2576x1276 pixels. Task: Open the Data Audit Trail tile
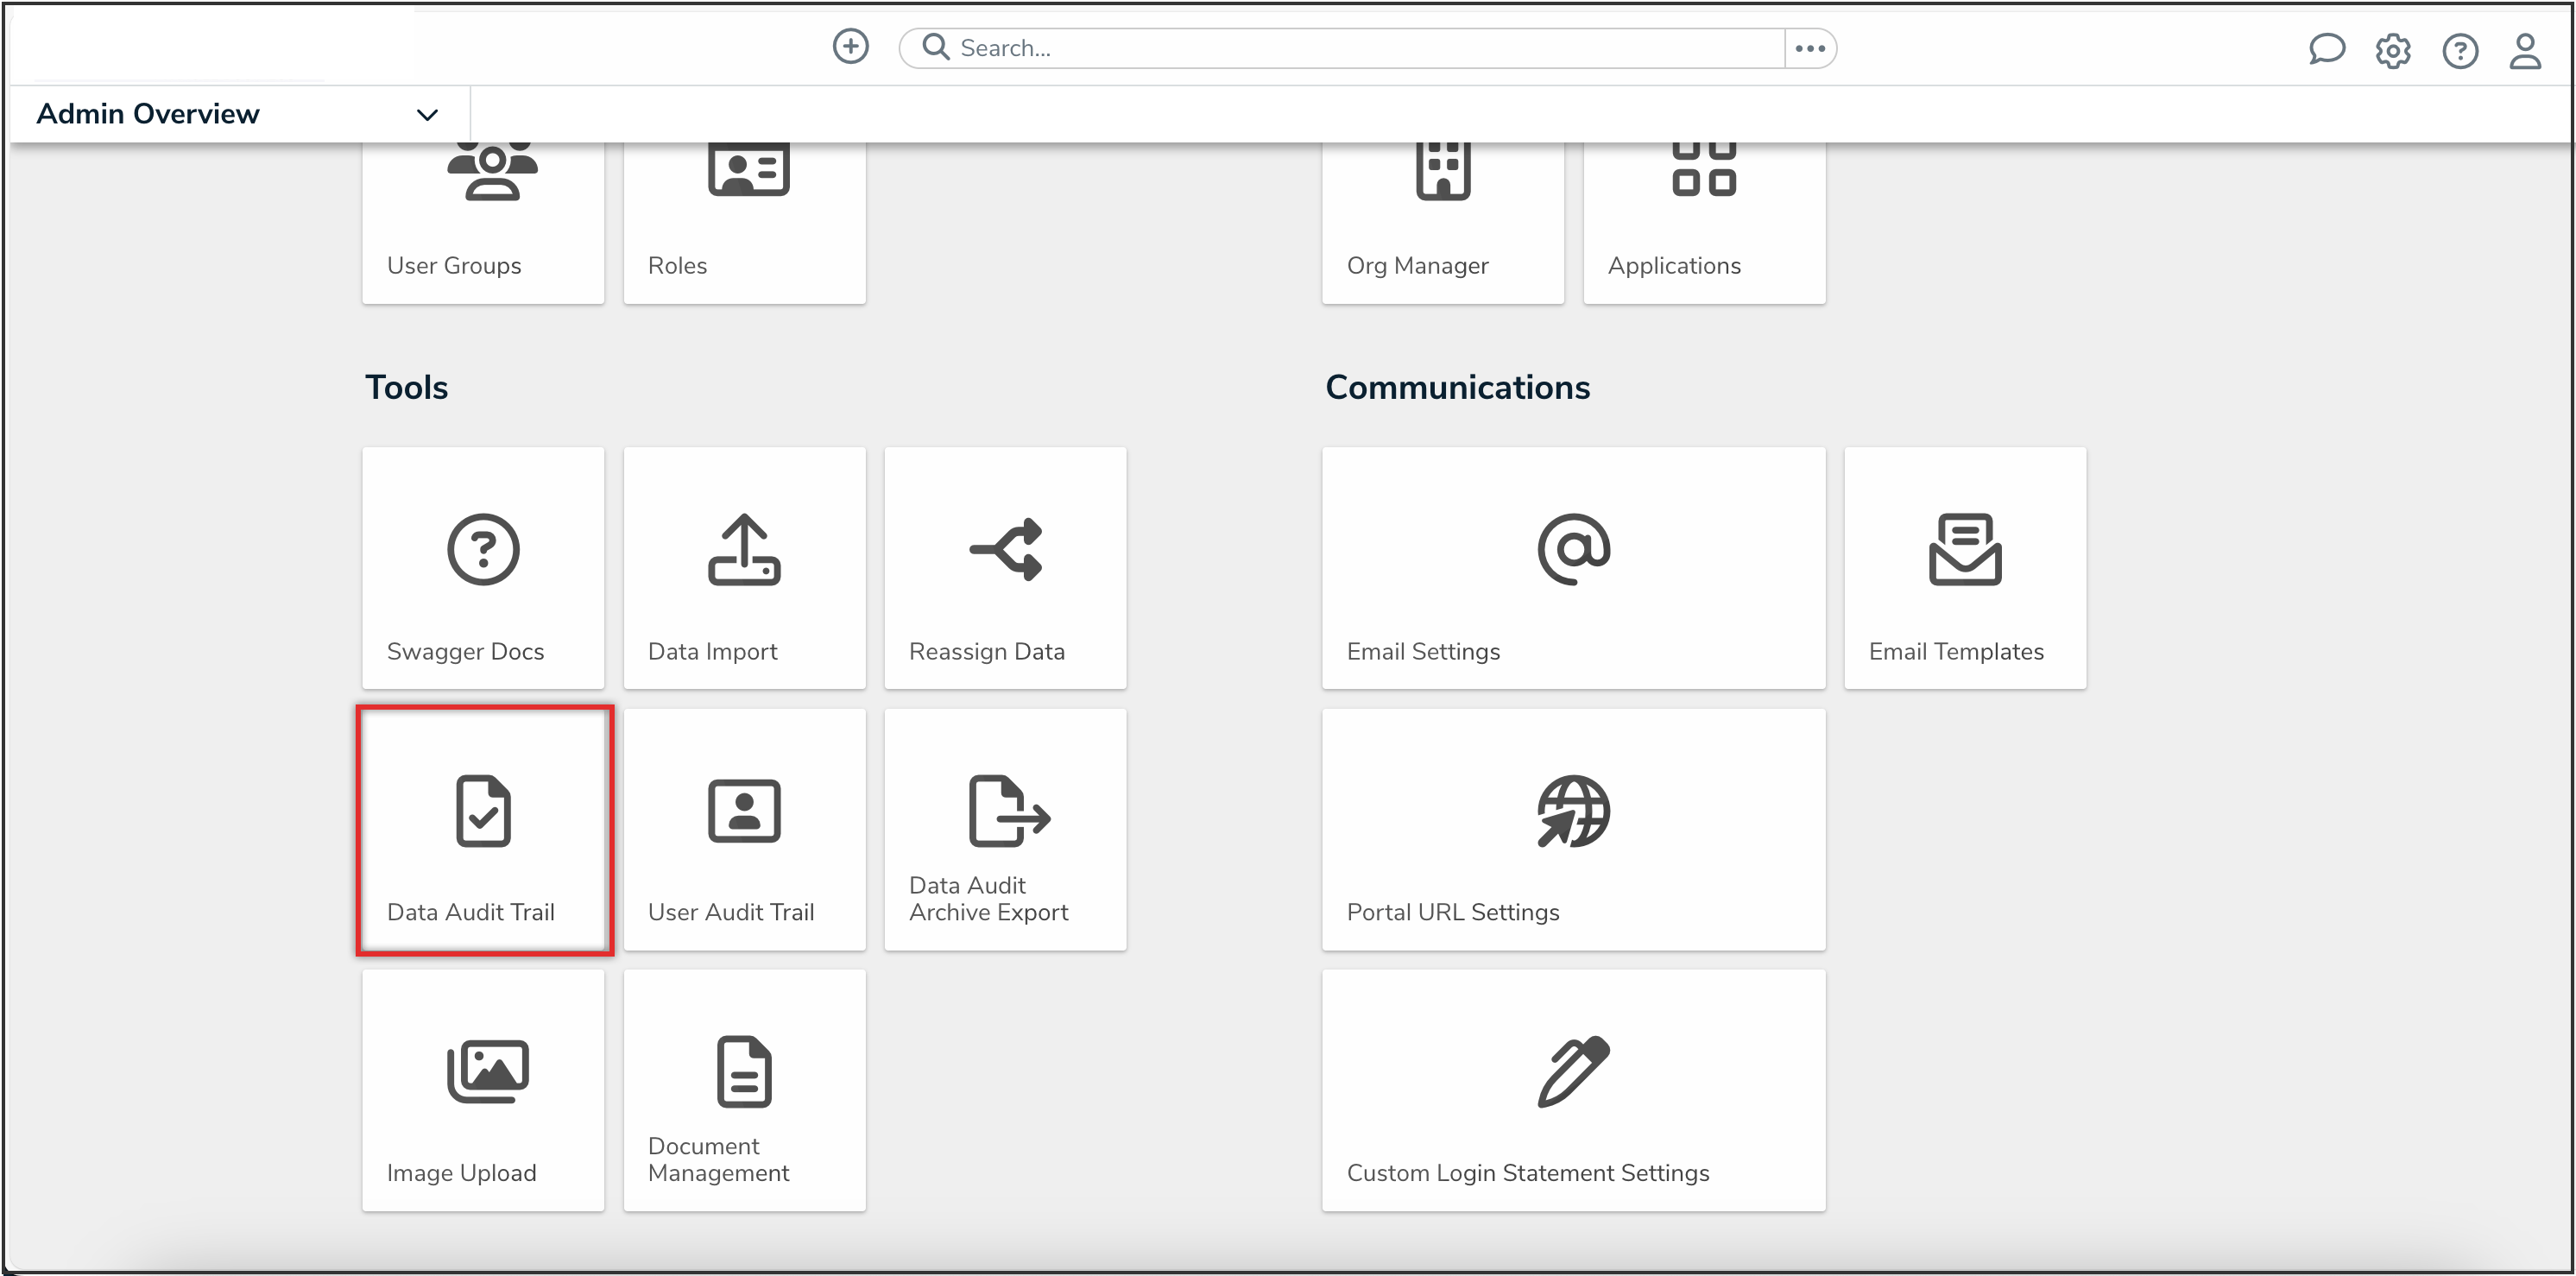(x=484, y=830)
